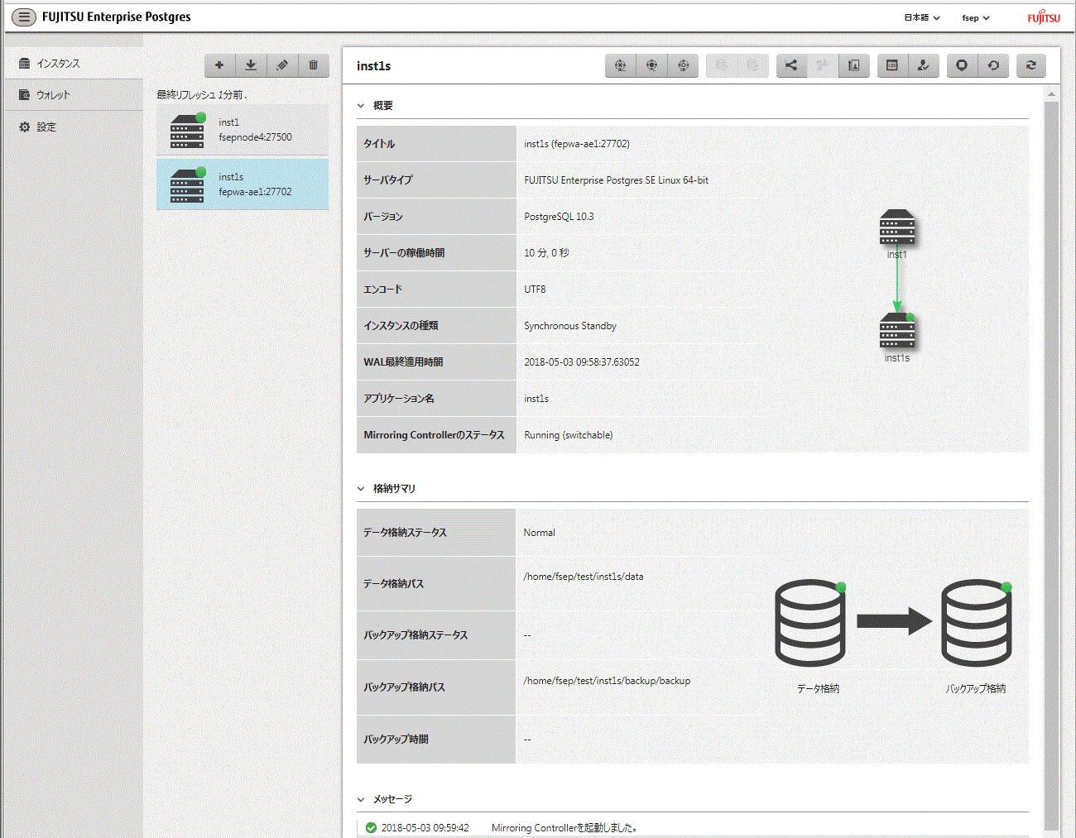Click the import instance download icon
Image resolution: width=1076 pixels, height=838 pixels.
(x=251, y=65)
